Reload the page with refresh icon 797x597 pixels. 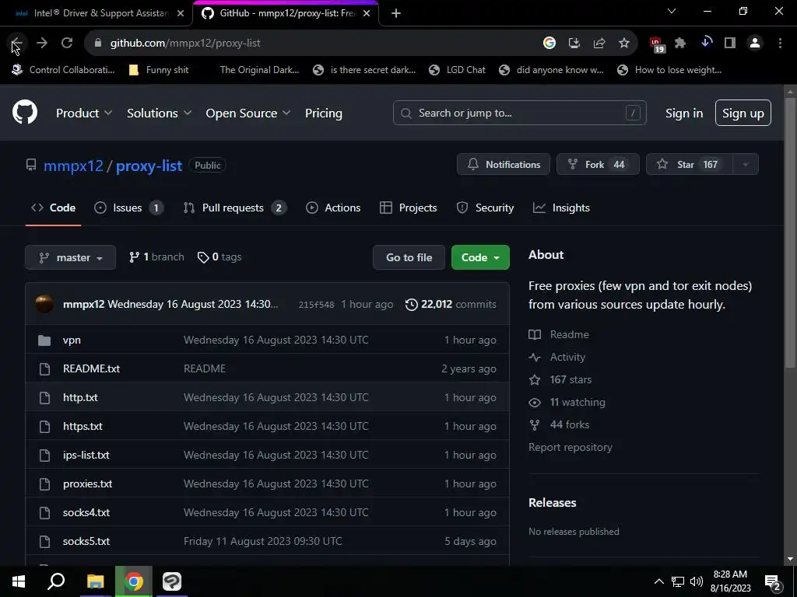67,44
